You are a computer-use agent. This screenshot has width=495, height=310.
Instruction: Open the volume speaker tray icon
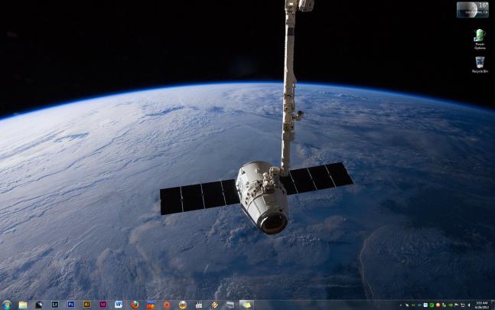pos(469,305)
